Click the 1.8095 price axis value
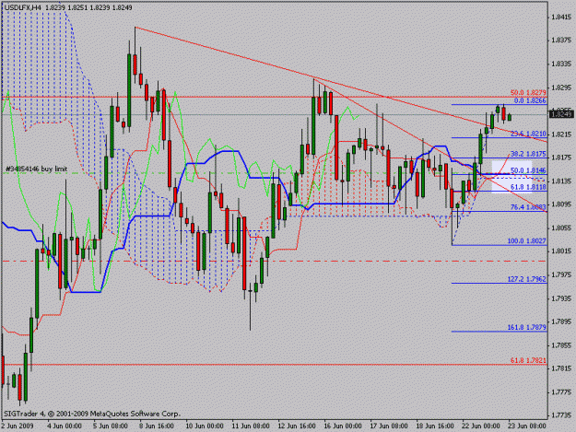 point(561,204)
